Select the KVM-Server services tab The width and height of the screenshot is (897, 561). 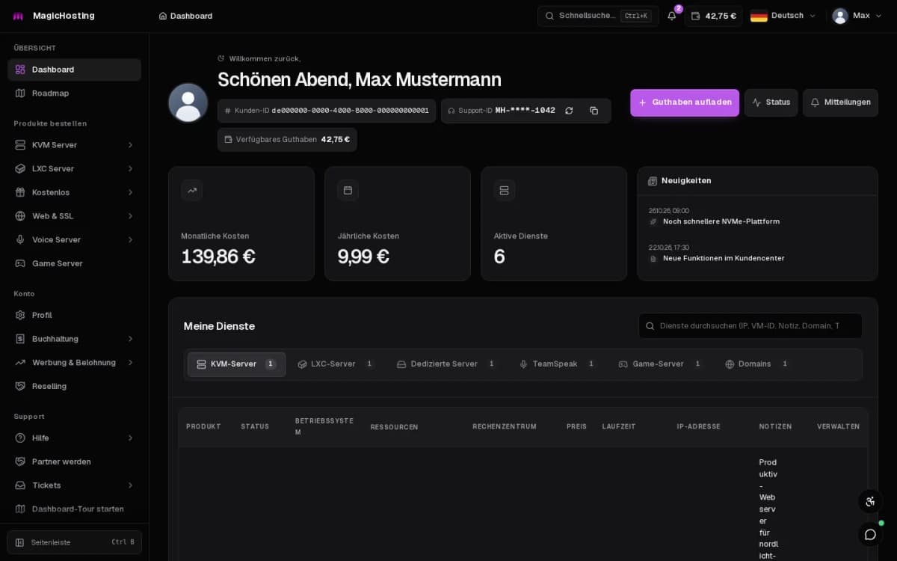(236, 364)
